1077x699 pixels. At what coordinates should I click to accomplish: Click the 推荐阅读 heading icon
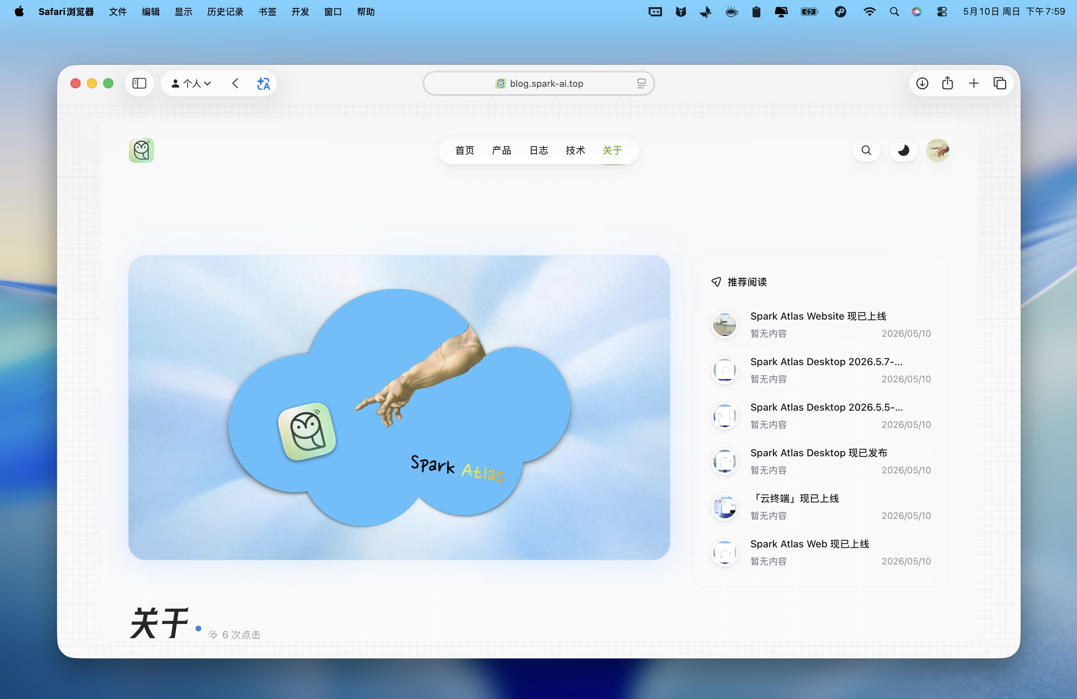716,282
